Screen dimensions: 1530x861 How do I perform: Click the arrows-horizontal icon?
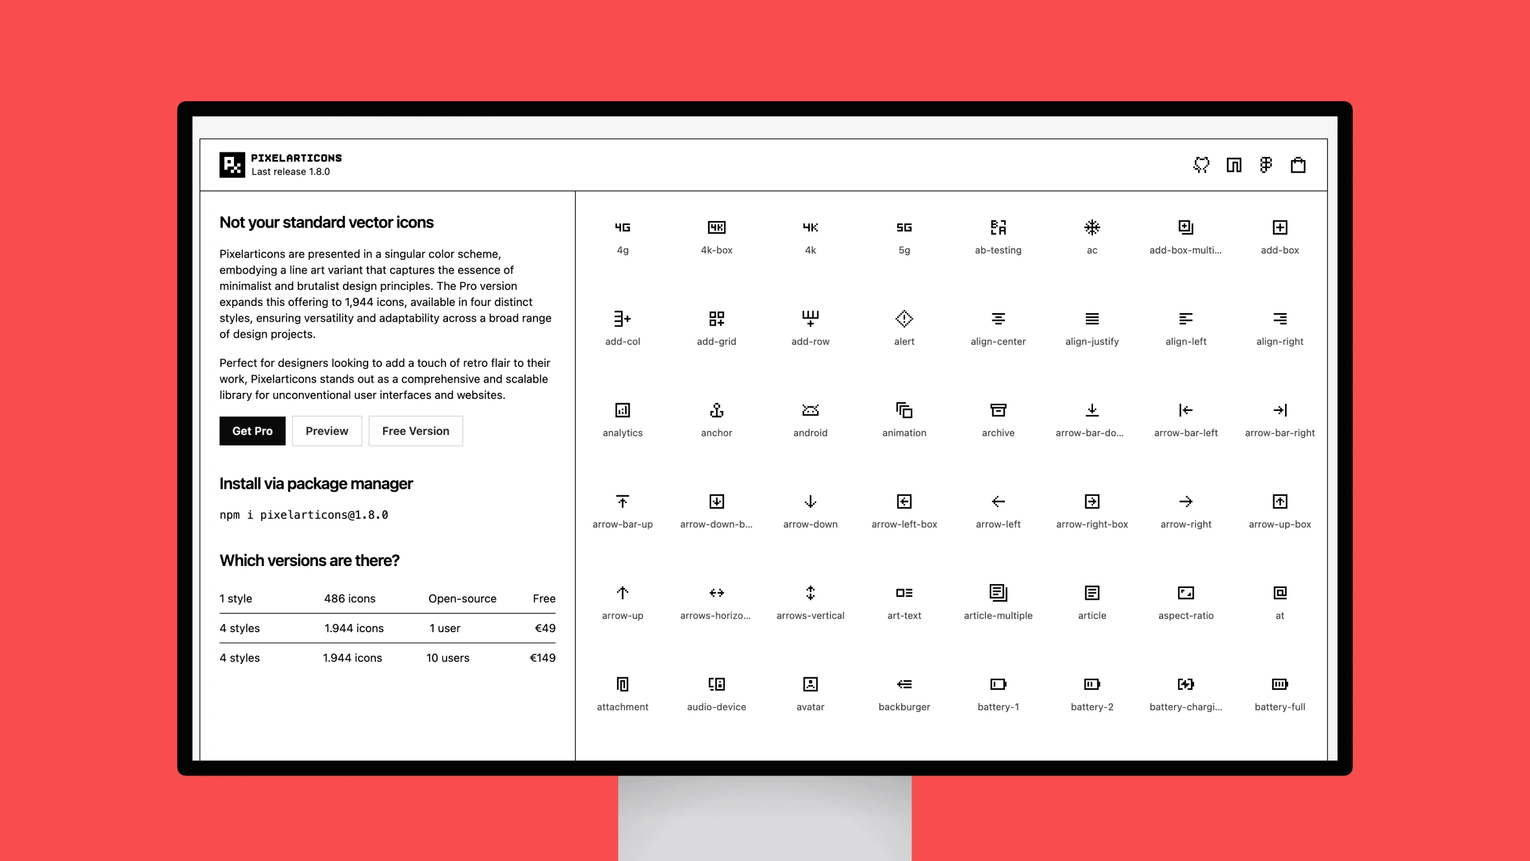click(716, 592)
